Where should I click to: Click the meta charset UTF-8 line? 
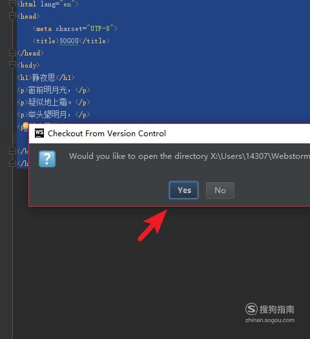point(75,28)
